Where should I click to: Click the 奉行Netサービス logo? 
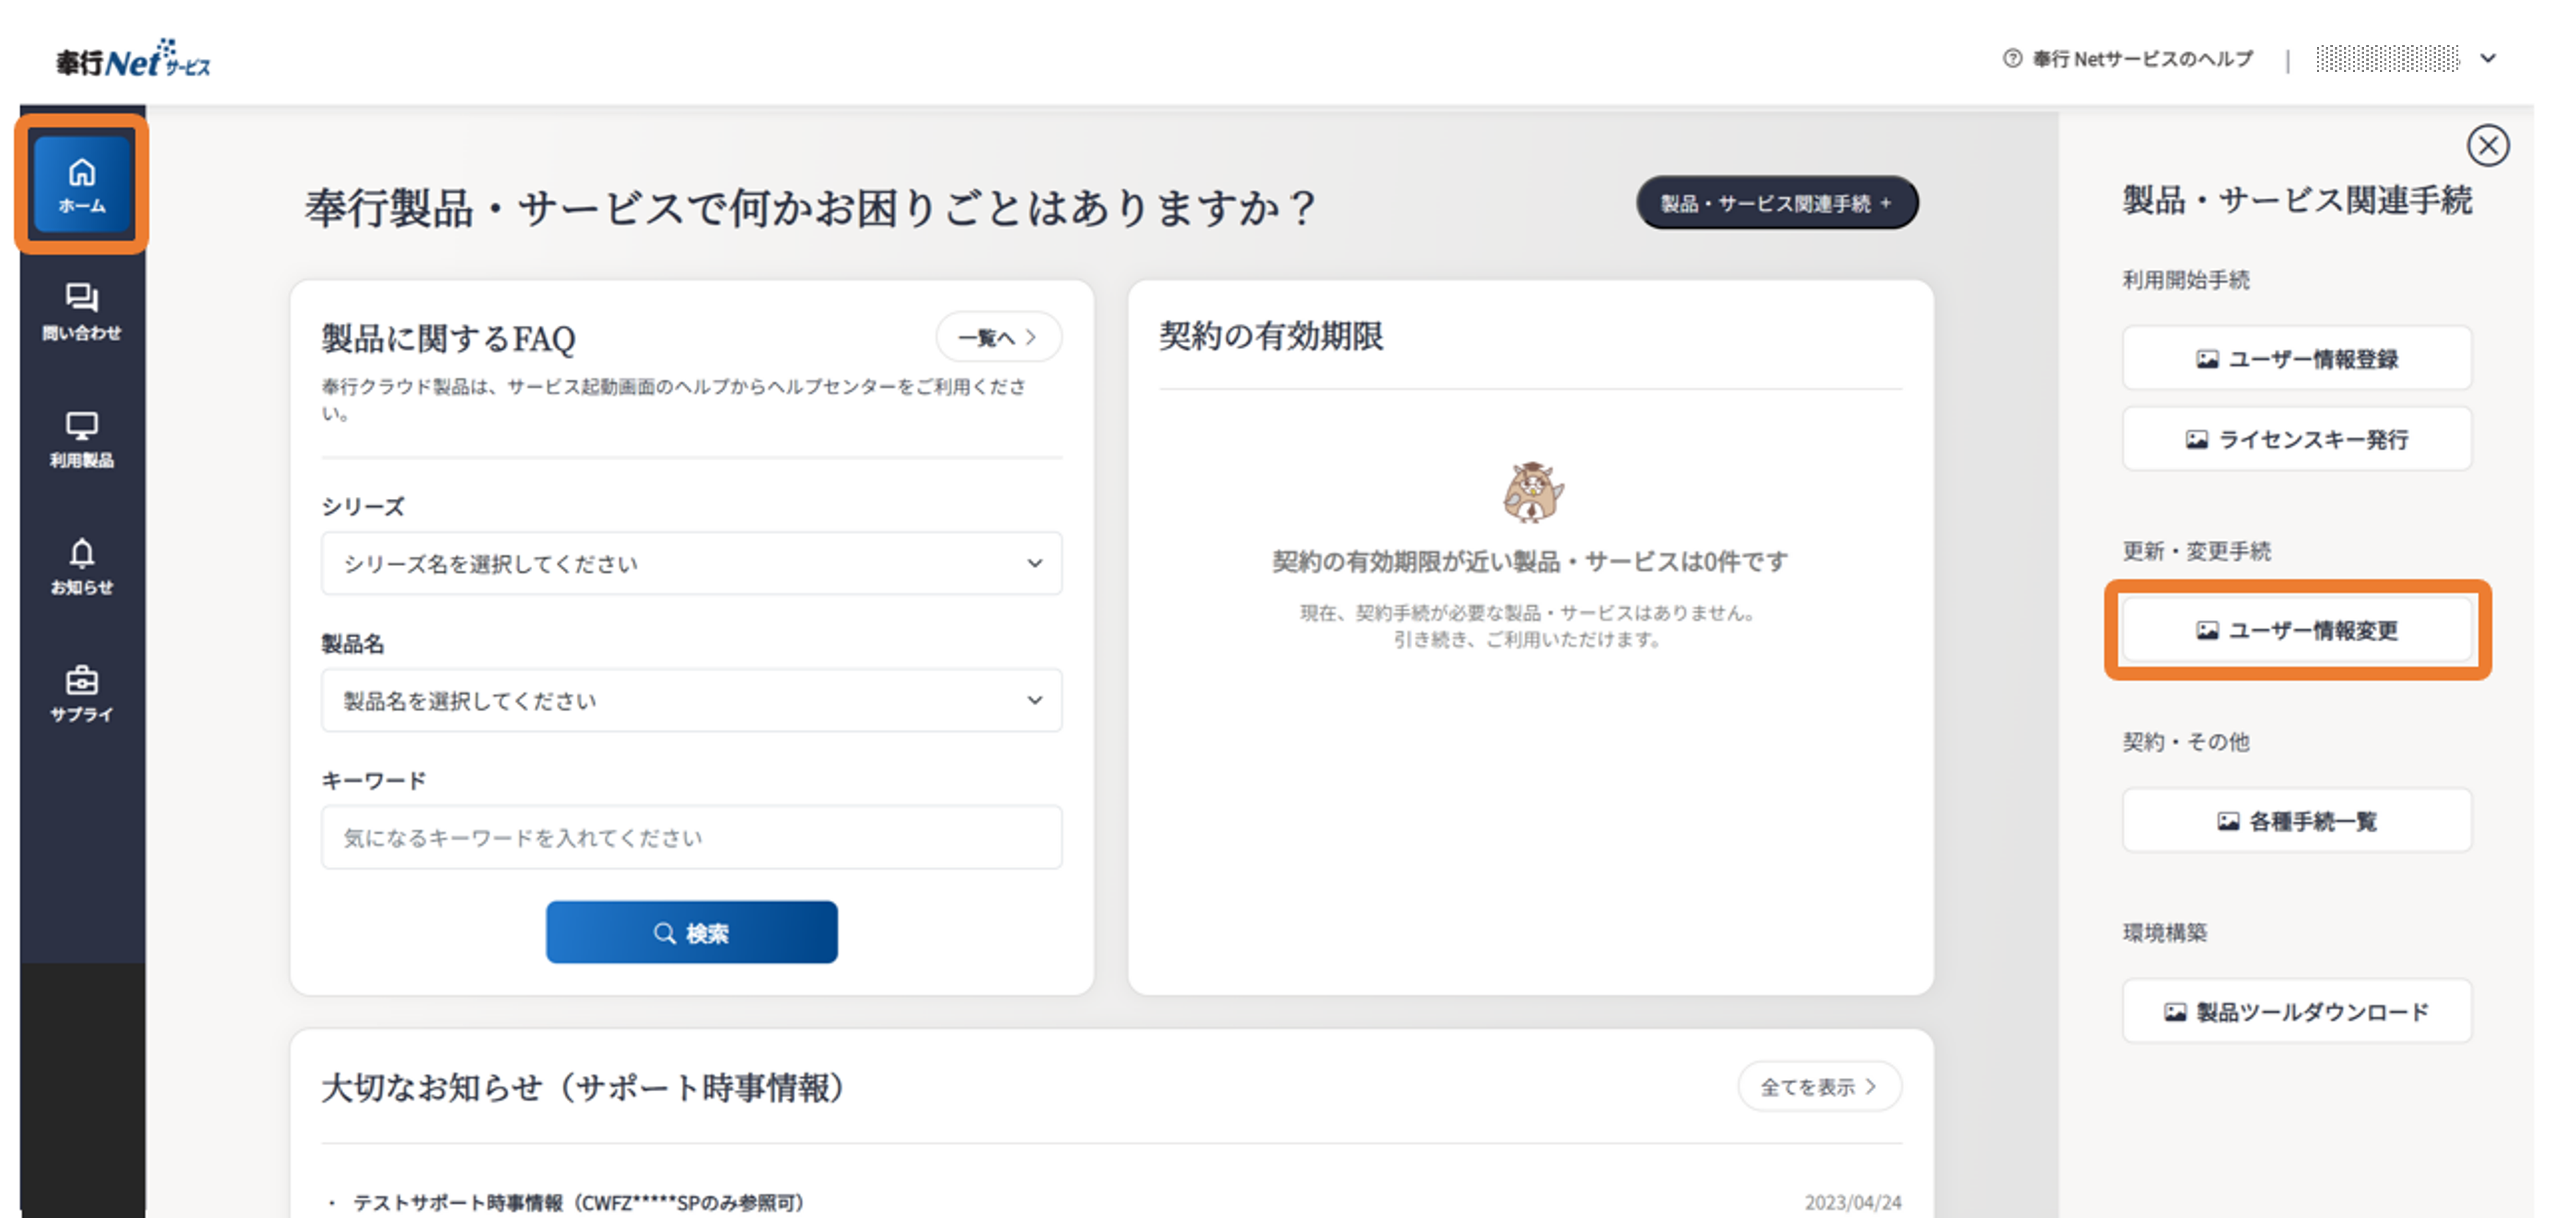click(133, 59)
